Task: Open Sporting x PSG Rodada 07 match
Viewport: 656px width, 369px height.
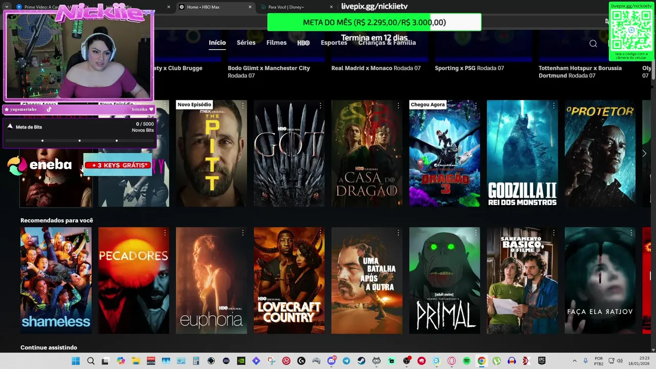Action: (469, 68)
